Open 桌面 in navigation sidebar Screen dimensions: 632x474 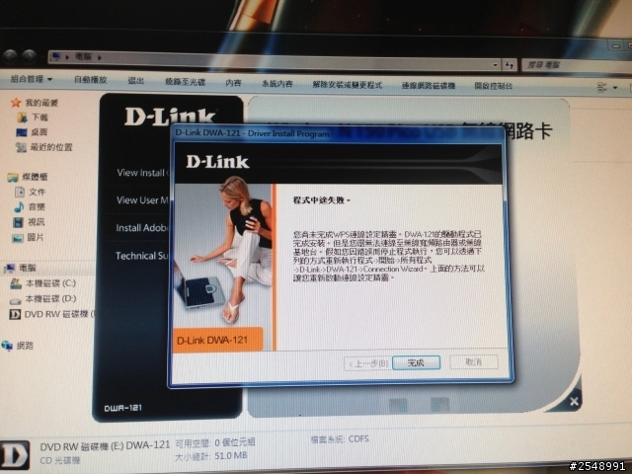click(x=39, y=132)
